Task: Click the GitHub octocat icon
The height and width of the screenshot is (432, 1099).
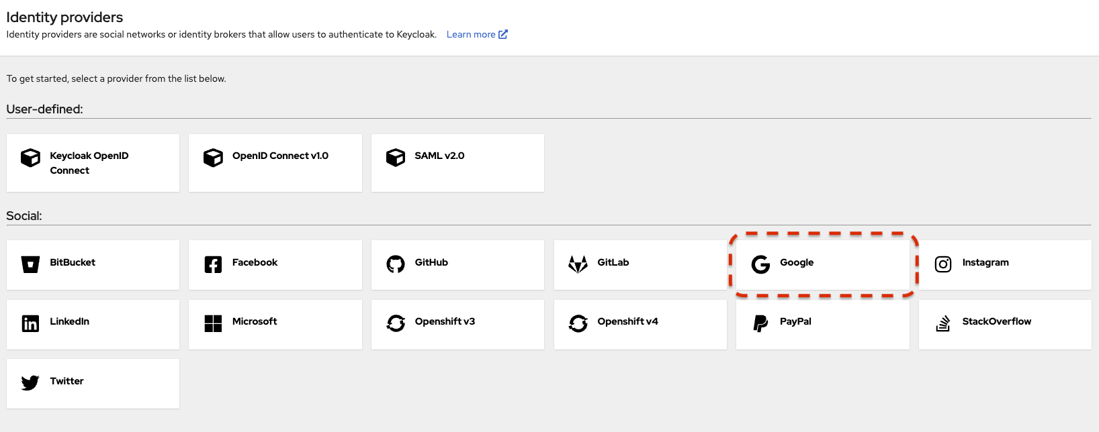Action: (396, 264)
